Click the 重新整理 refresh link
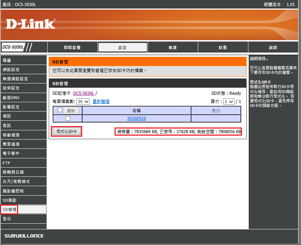Screen dimensions: 301x245 (x=101, y=102)
